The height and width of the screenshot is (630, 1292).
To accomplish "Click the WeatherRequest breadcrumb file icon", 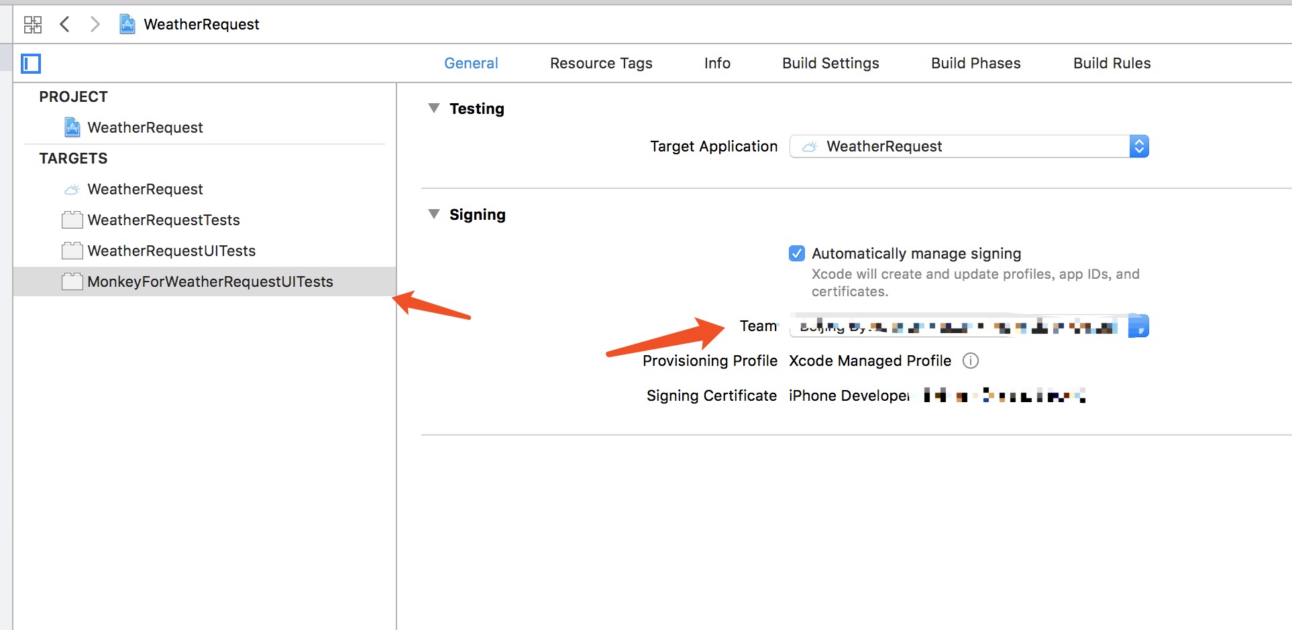I will click(127, 25).
